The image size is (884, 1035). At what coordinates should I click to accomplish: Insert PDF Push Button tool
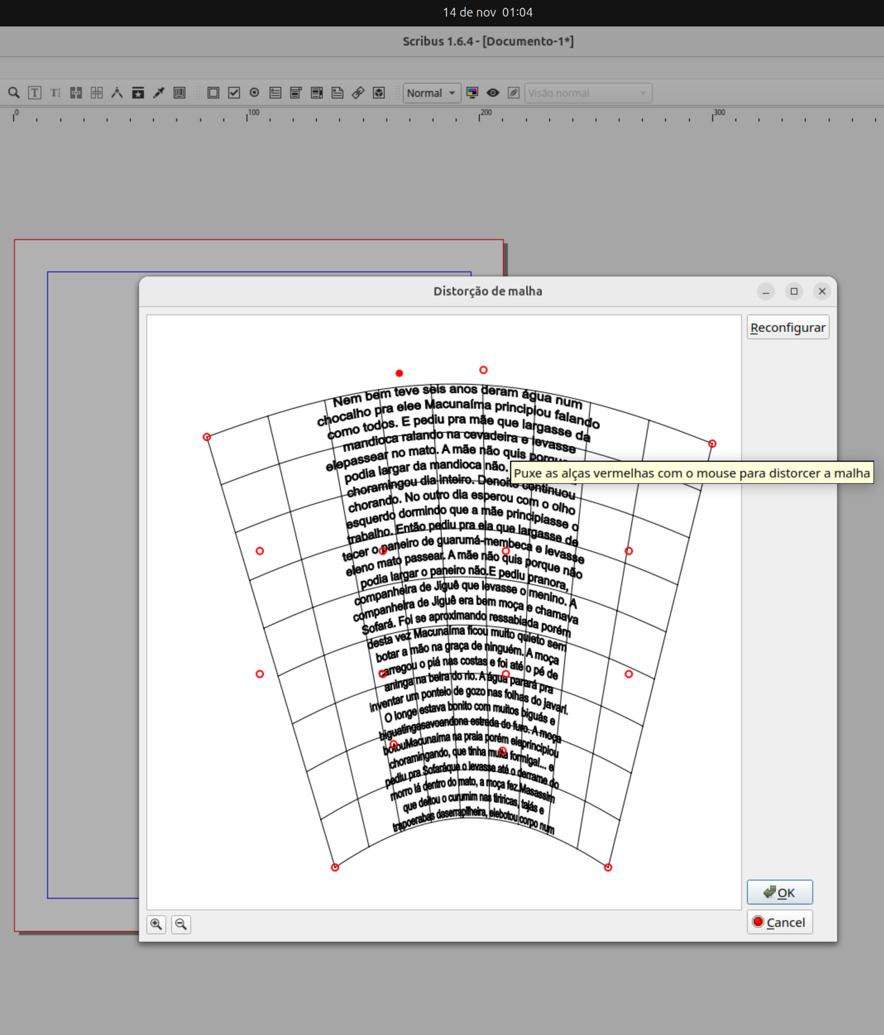coord(213,93)
